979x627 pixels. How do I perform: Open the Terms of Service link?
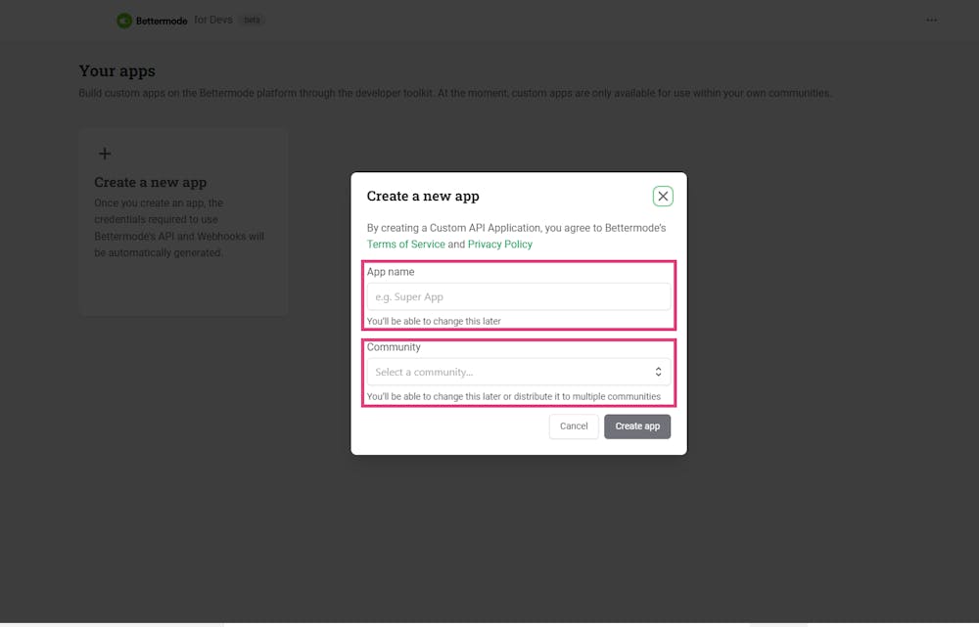(406, 244)
